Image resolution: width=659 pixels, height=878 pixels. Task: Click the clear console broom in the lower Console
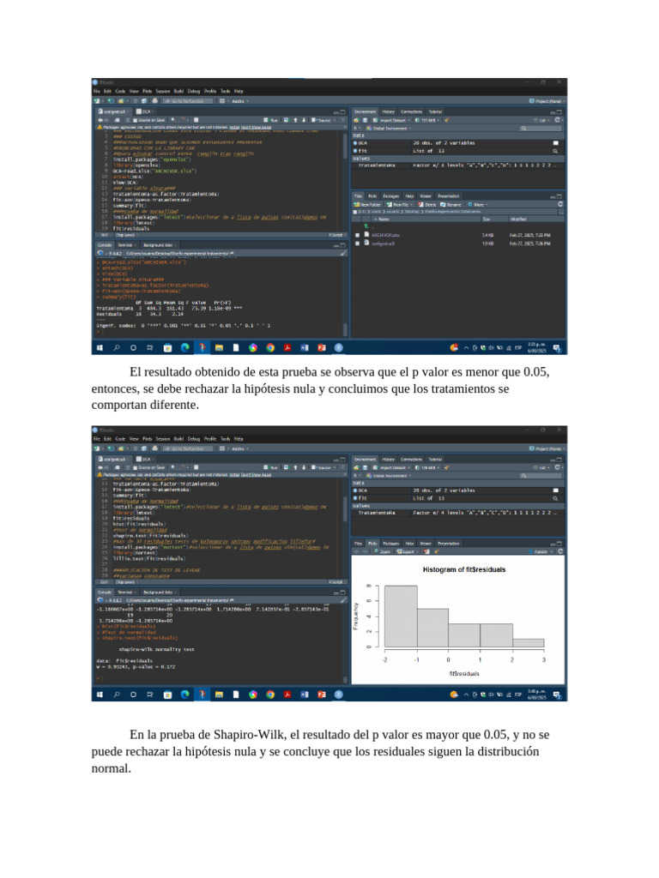point(343,600)
